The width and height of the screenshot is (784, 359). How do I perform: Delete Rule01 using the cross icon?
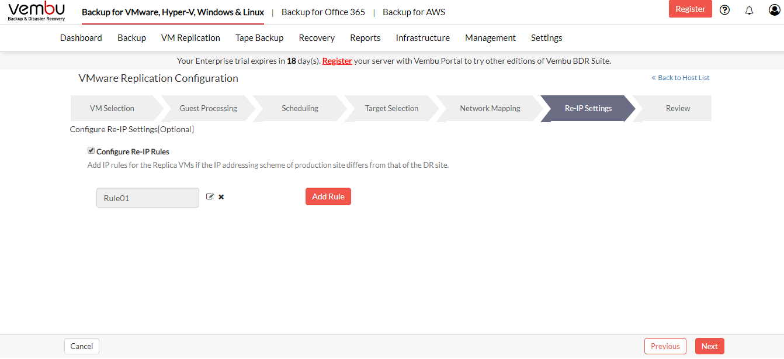[x=221, y=197]
